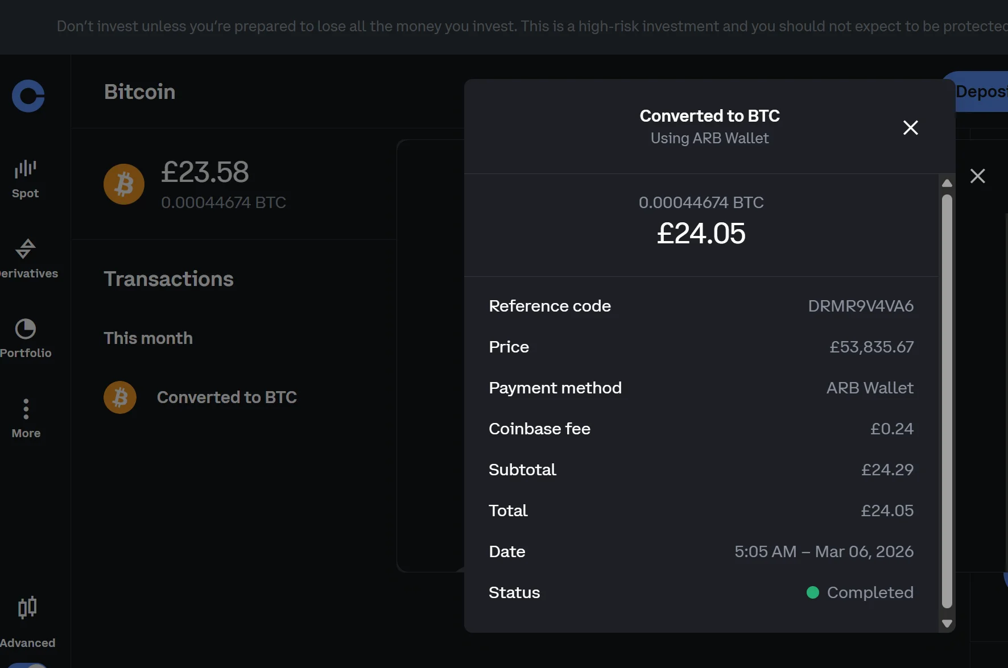Click the This month transactions label
This screenshot has height=668, width=1008.
(x=148, y=338)
